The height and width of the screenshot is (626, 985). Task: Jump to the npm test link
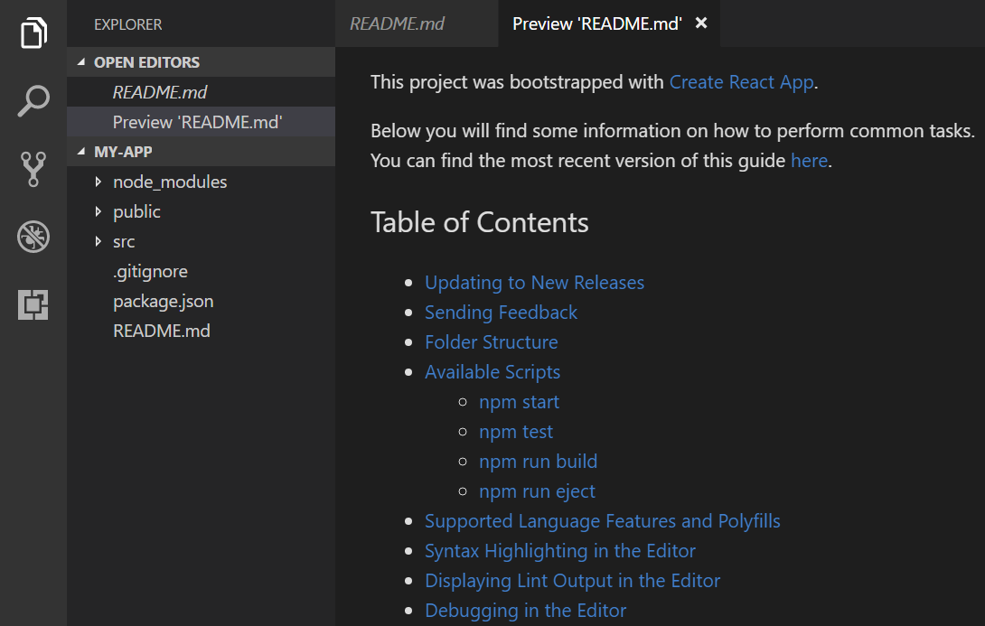(516, 432)
